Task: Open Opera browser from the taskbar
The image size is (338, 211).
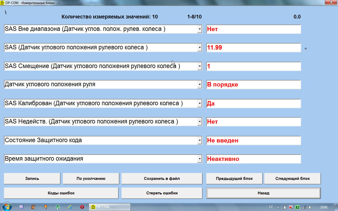Action: click(82, 207)
